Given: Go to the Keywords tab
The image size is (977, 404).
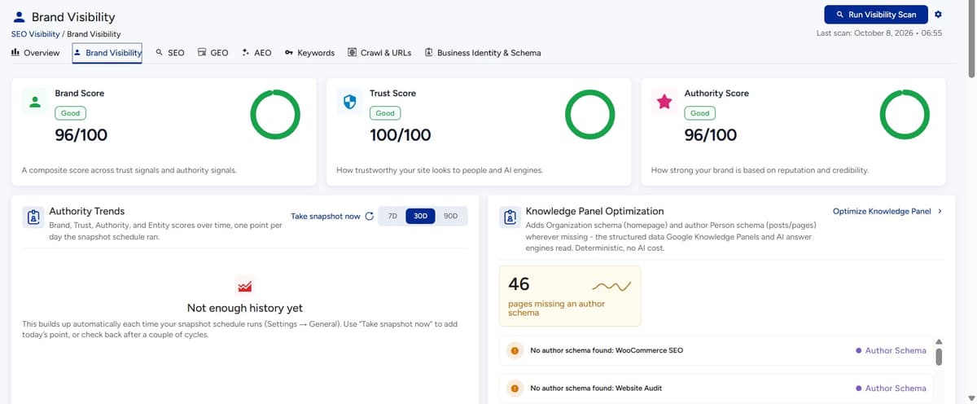Looking at the screenshot, I should coord(309,52).
